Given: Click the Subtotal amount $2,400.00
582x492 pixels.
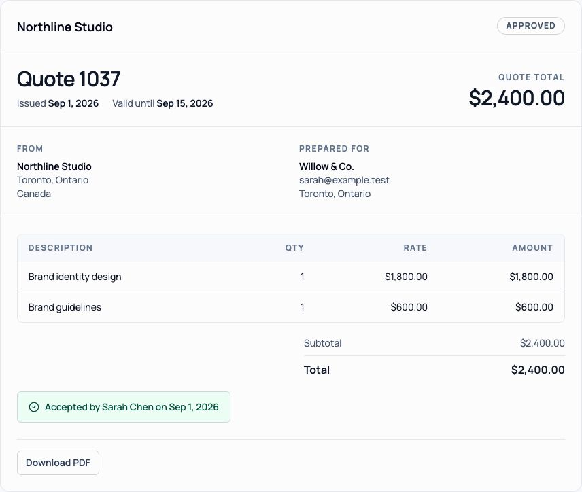Looking at the screenshot, I should 543,343.
